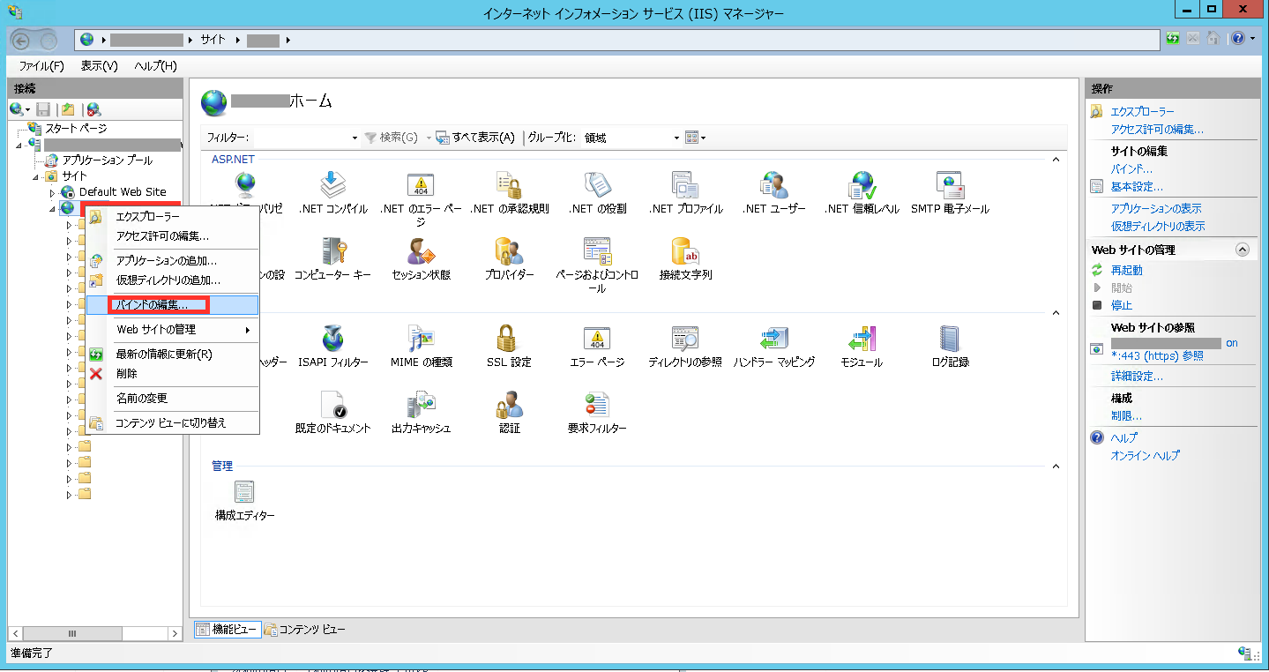Open the 表示(V) menu

coord(99,66)
